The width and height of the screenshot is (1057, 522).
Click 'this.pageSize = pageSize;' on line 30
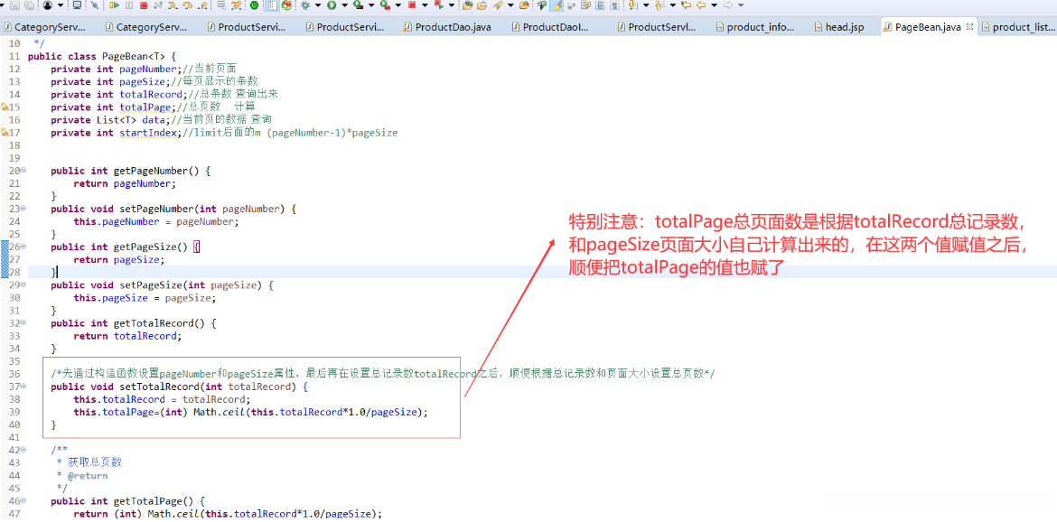tap(145, 298)
